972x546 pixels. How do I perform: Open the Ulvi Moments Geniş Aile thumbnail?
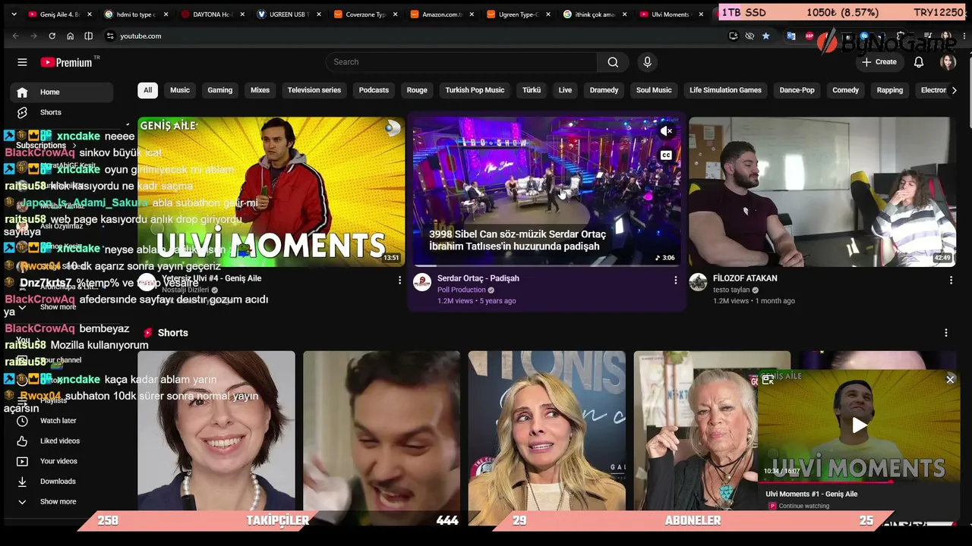point(271,191)
